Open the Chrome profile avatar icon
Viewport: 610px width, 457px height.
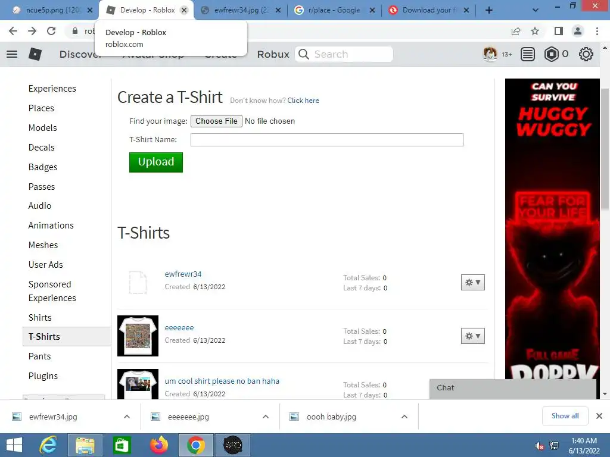pos(578,31)
